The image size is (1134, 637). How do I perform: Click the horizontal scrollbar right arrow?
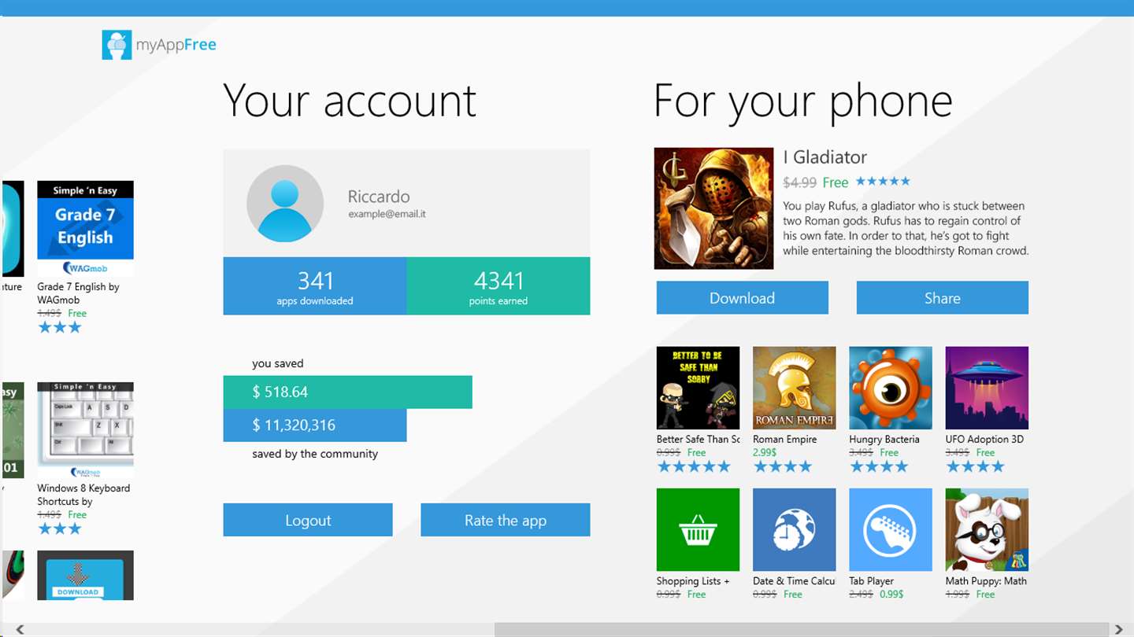tap(1118, 629)
